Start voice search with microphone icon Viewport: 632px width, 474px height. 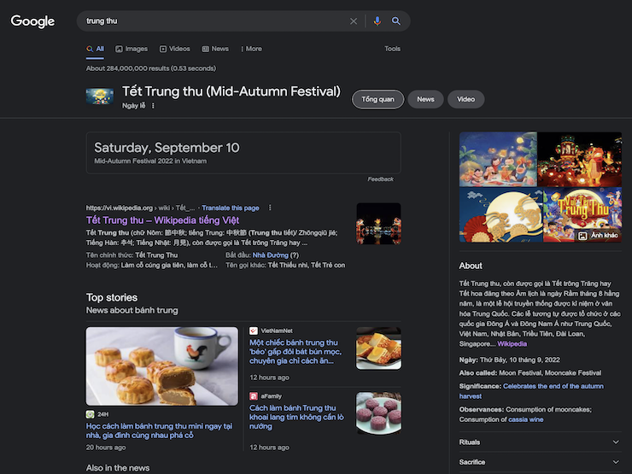(377, 21)
